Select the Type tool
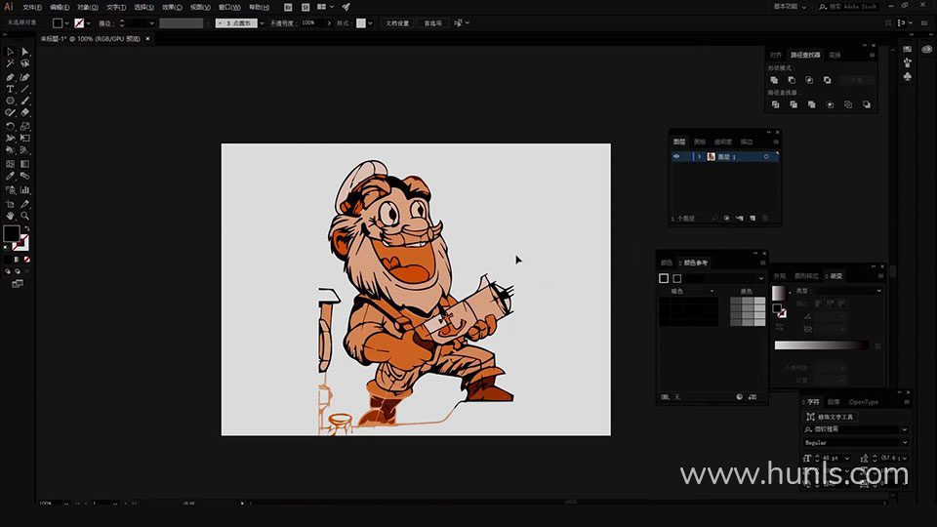Image resolution: width=937 pixels, height=527 pixels. tap(10, 89)
